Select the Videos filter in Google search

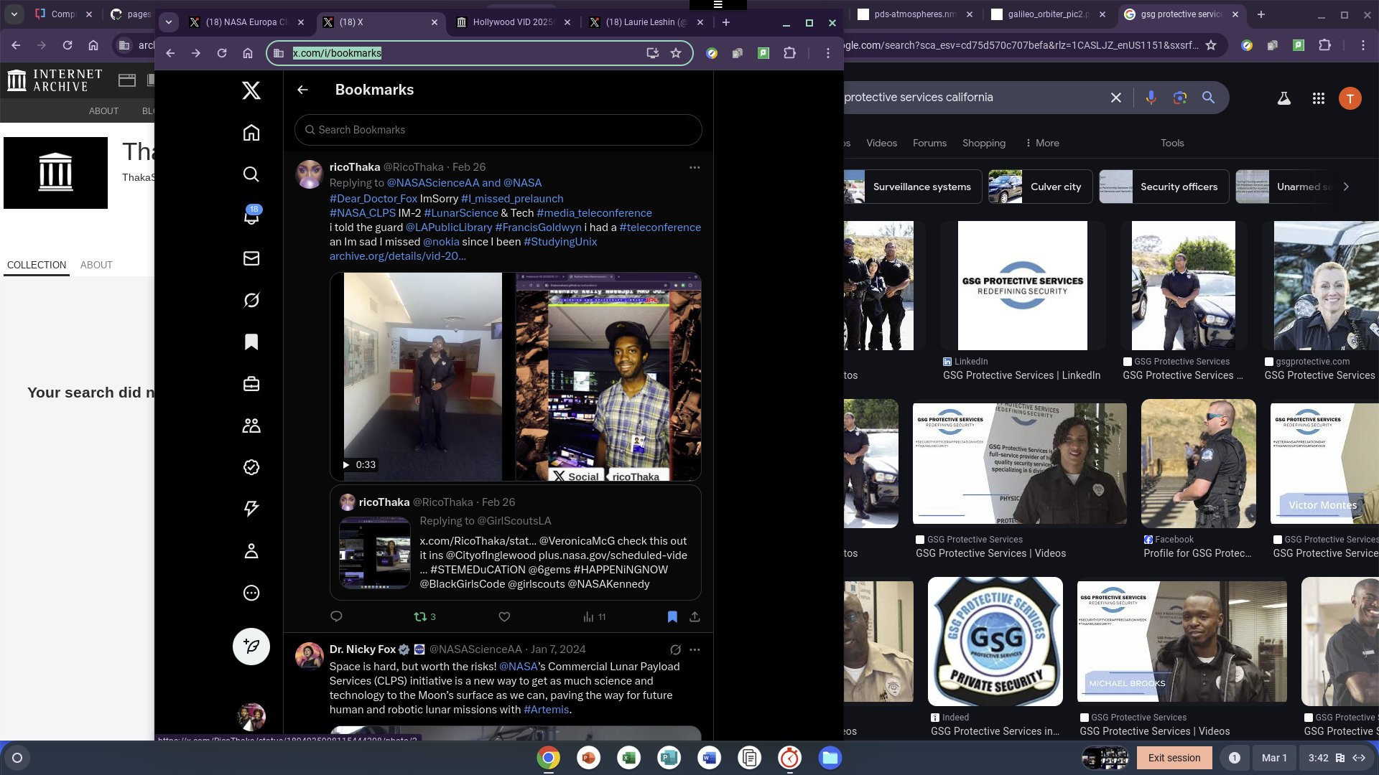click(881, 143)
